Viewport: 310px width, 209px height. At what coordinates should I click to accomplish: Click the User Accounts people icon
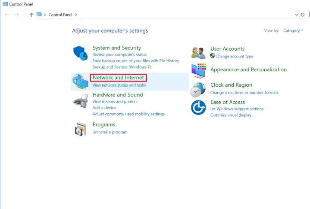click(x=198, y=53)
